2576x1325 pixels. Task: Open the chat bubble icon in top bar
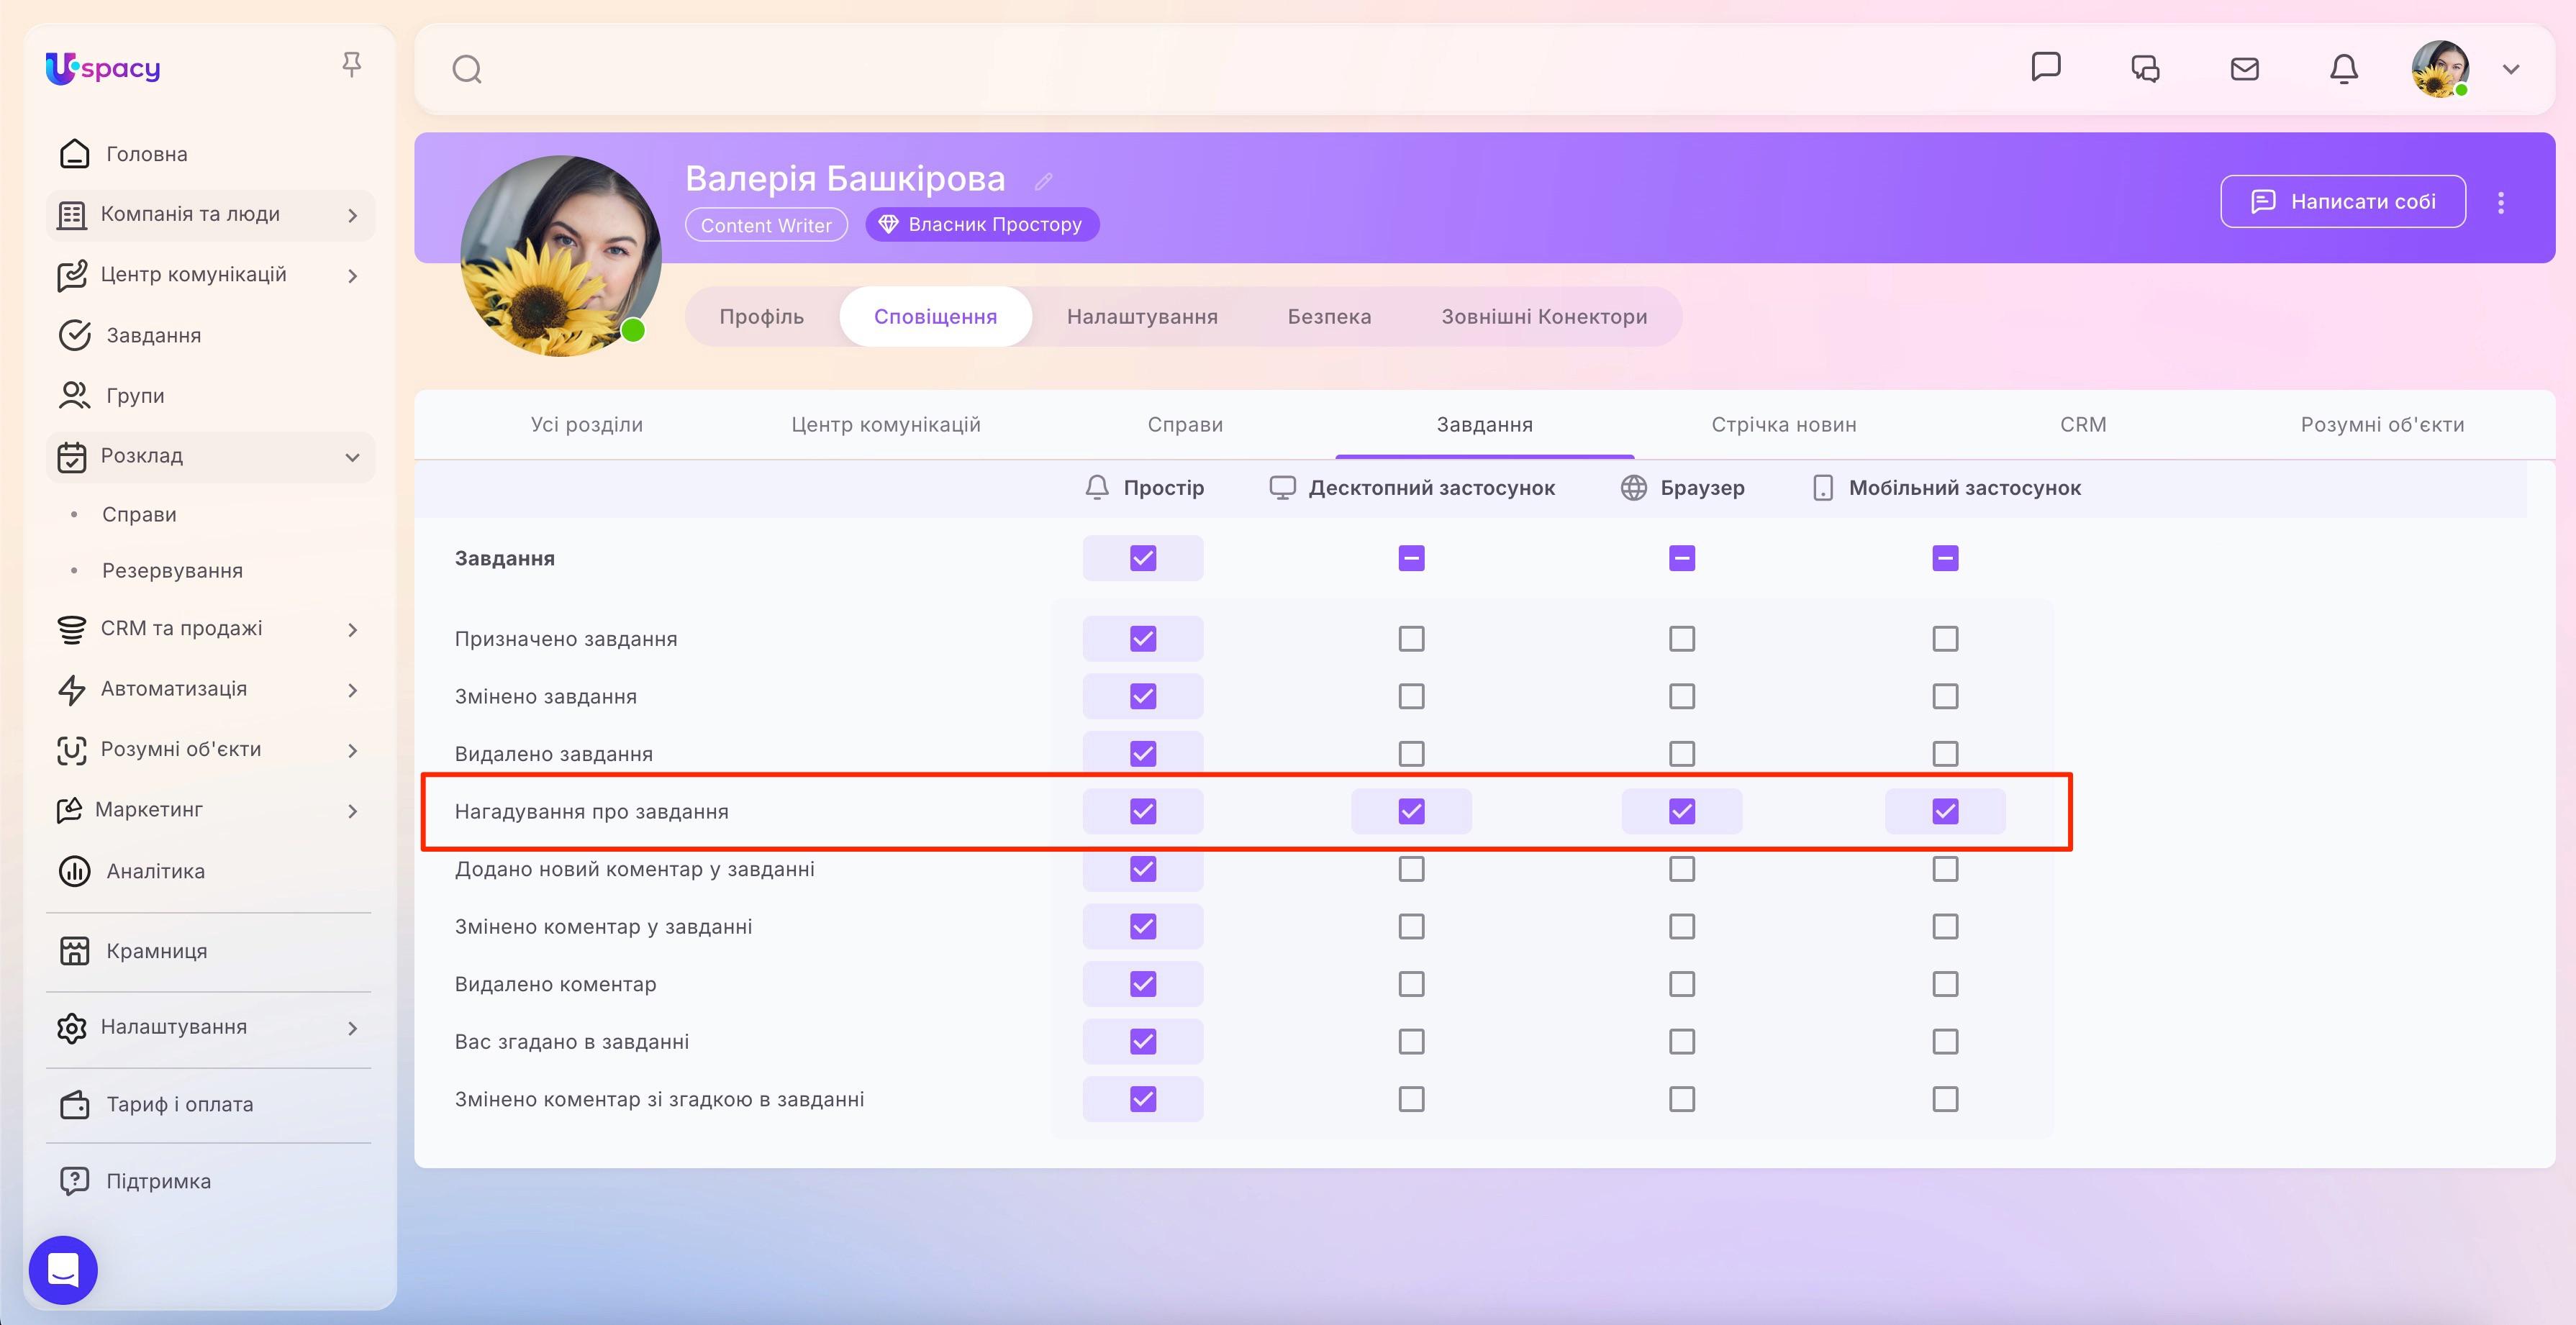pos(2046,67)
